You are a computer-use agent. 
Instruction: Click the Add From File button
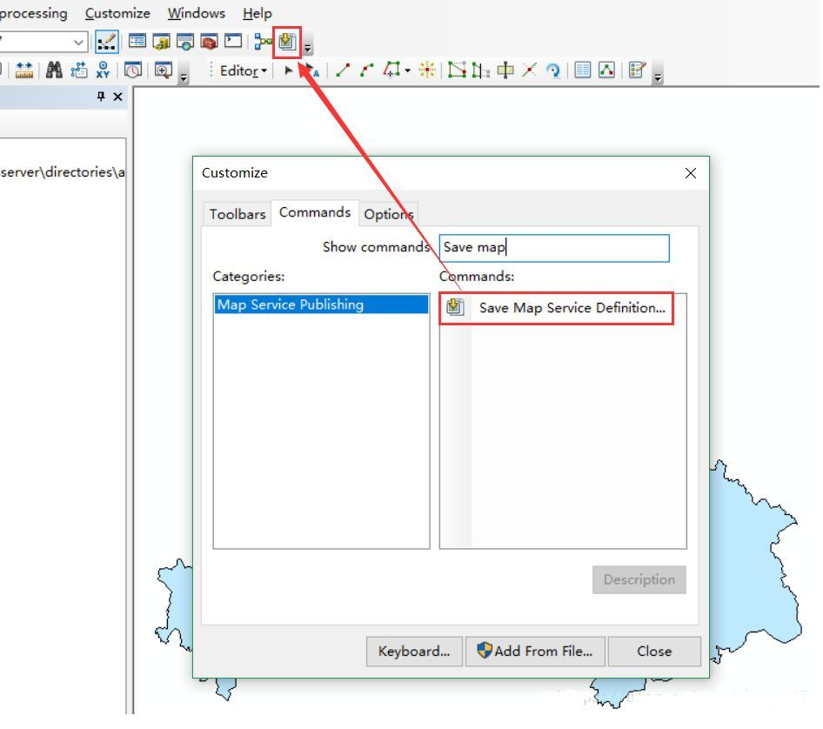coord(535,652)
